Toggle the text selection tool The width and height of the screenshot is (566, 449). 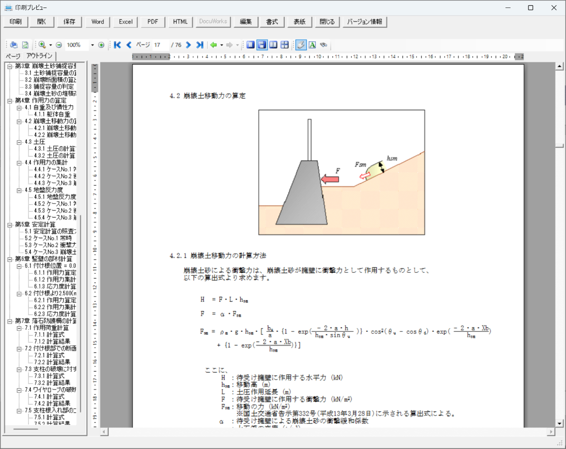click(x=312, y=45)
